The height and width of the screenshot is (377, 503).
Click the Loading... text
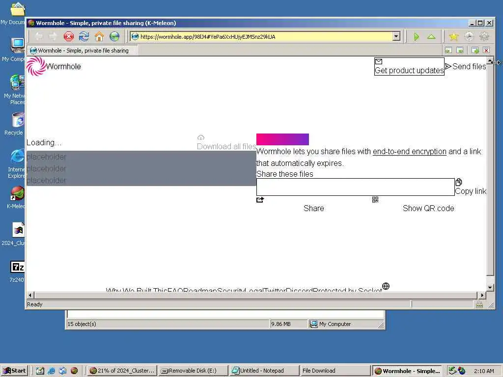pyautogui.click(x=44, y=142)
